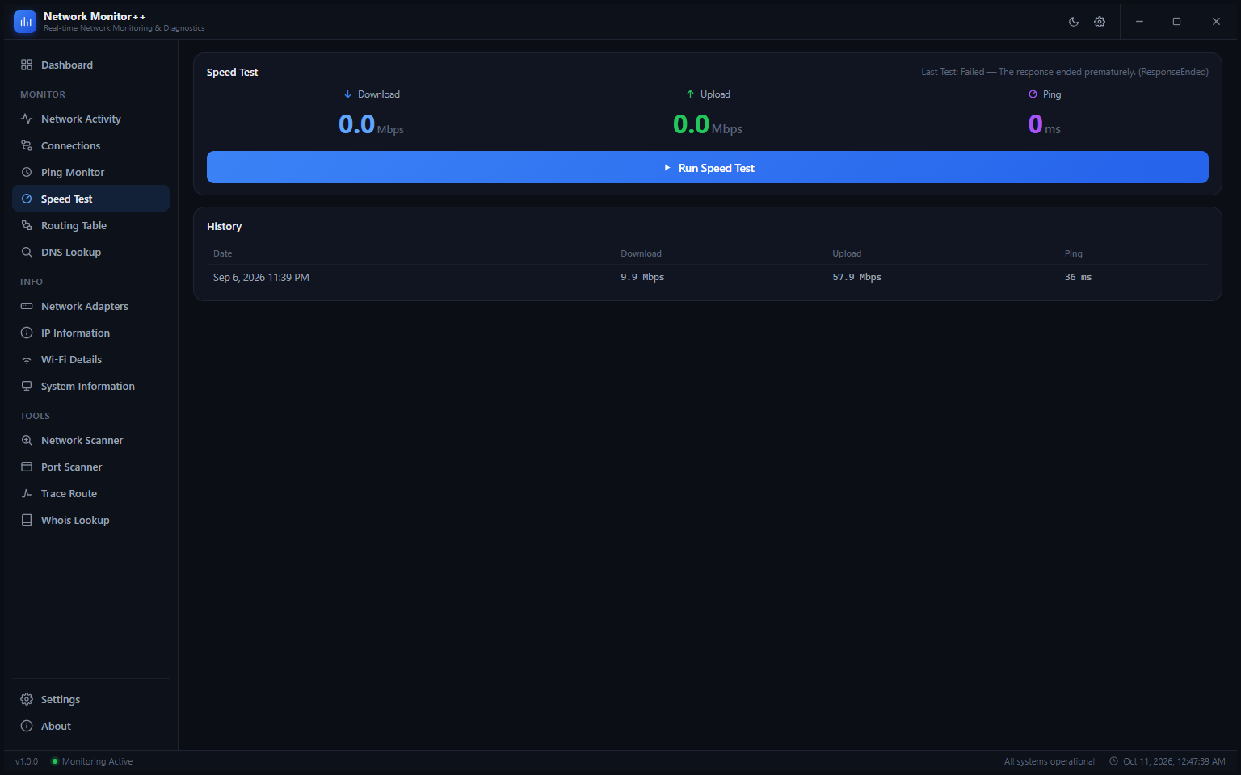The height and width of the screenshot is (775, 1241).
Task: Open Speed Test page in sidebar
Action: tap(90, 199)
